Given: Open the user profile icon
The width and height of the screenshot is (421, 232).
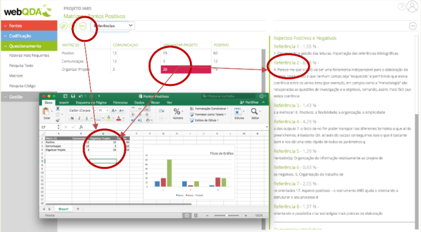Looking at the screenshot, I should pos(412,6).
